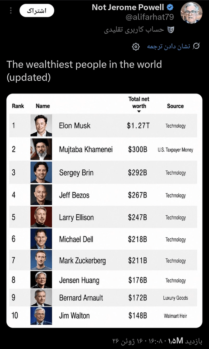The image size is (209, 349).
Task: Open the three-dot more options menu
Action: click(x=11, y=11)
